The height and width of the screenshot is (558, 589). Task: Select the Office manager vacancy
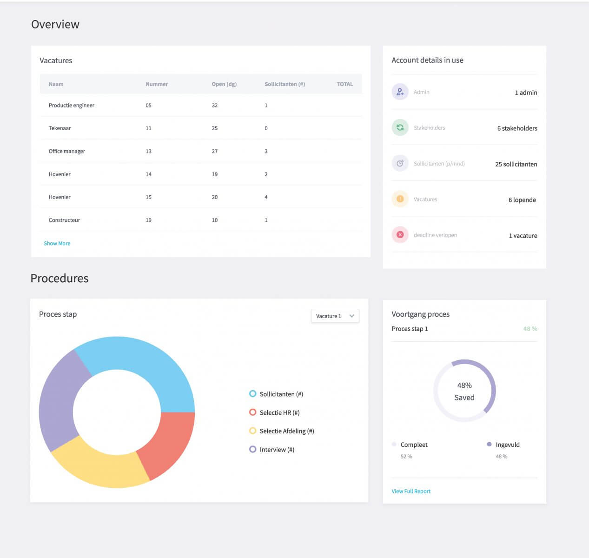(x=201, y=151)
